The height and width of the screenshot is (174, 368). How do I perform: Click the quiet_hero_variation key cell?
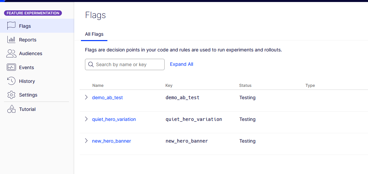pos(194,119)
